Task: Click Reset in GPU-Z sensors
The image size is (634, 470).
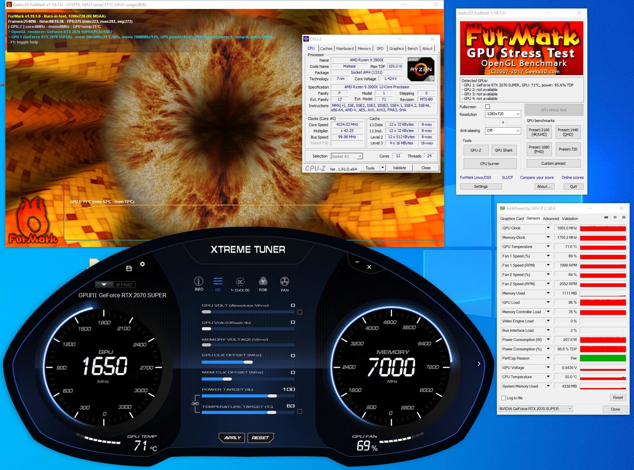Action: (618, 398)
